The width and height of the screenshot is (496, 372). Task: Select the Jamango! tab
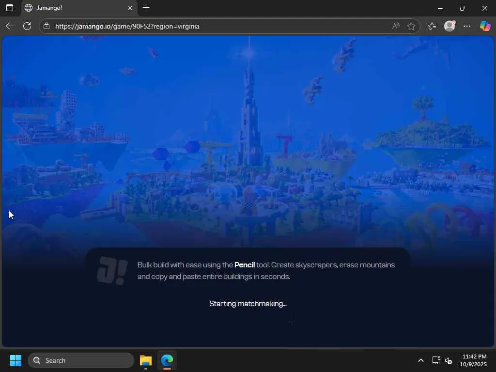tap(79, 8)
